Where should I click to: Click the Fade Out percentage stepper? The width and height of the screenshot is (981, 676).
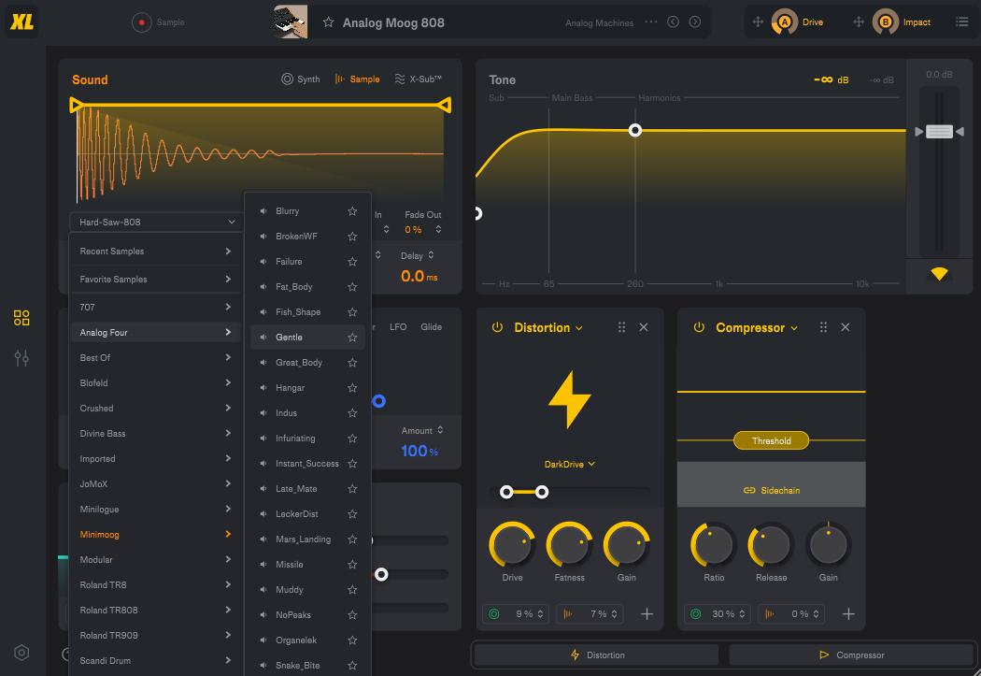pos(438,230)
